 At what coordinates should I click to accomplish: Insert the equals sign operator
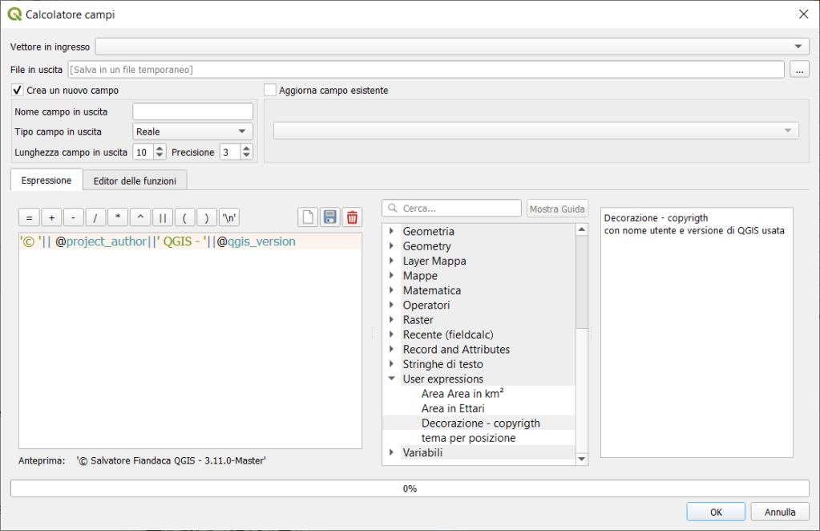pos(29,217)
